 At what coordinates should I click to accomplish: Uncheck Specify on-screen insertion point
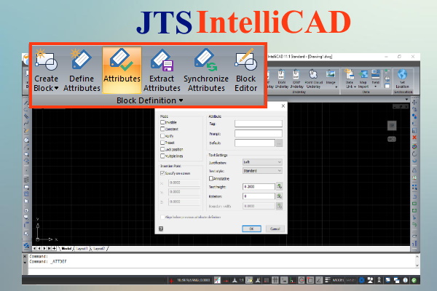pyautogui.click(x=162, y=173)
